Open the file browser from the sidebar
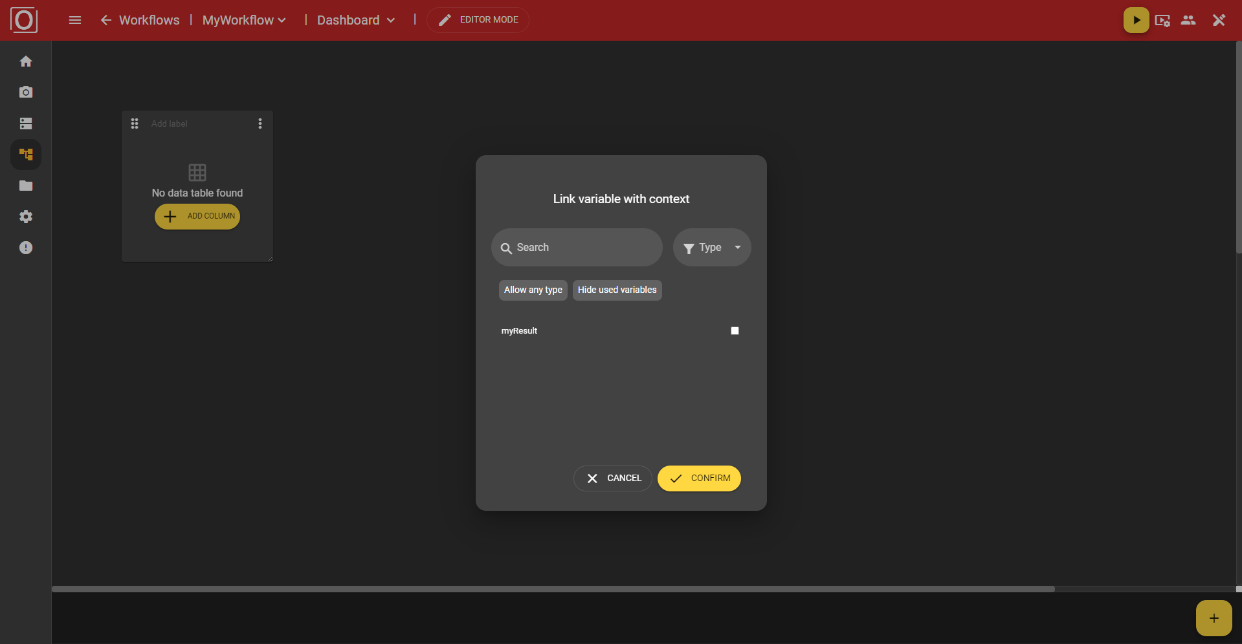Screen dimensions: 1242x644 click(26, 186)
